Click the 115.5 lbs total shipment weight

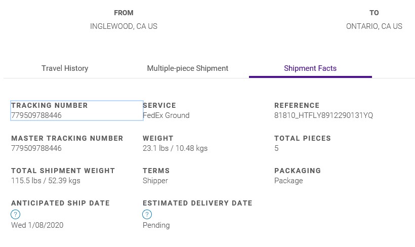coord(46,181)
